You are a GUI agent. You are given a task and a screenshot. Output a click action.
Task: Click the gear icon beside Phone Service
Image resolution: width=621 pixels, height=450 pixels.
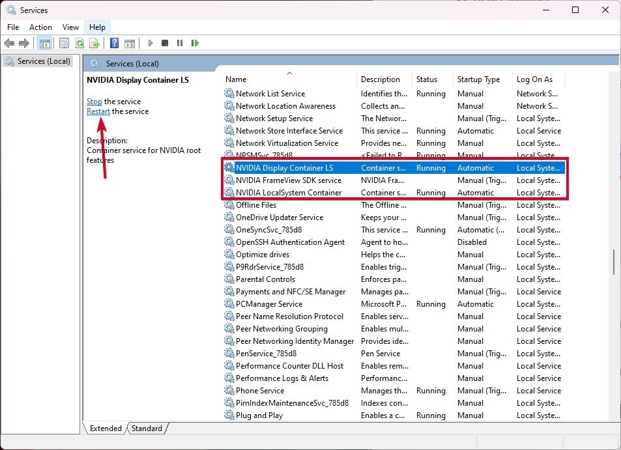pyautogui.click(x=229, y=390)
